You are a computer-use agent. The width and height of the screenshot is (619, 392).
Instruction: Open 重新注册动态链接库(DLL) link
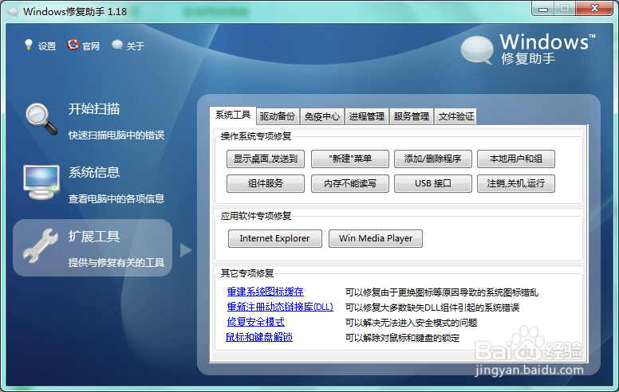pos(280,307)
